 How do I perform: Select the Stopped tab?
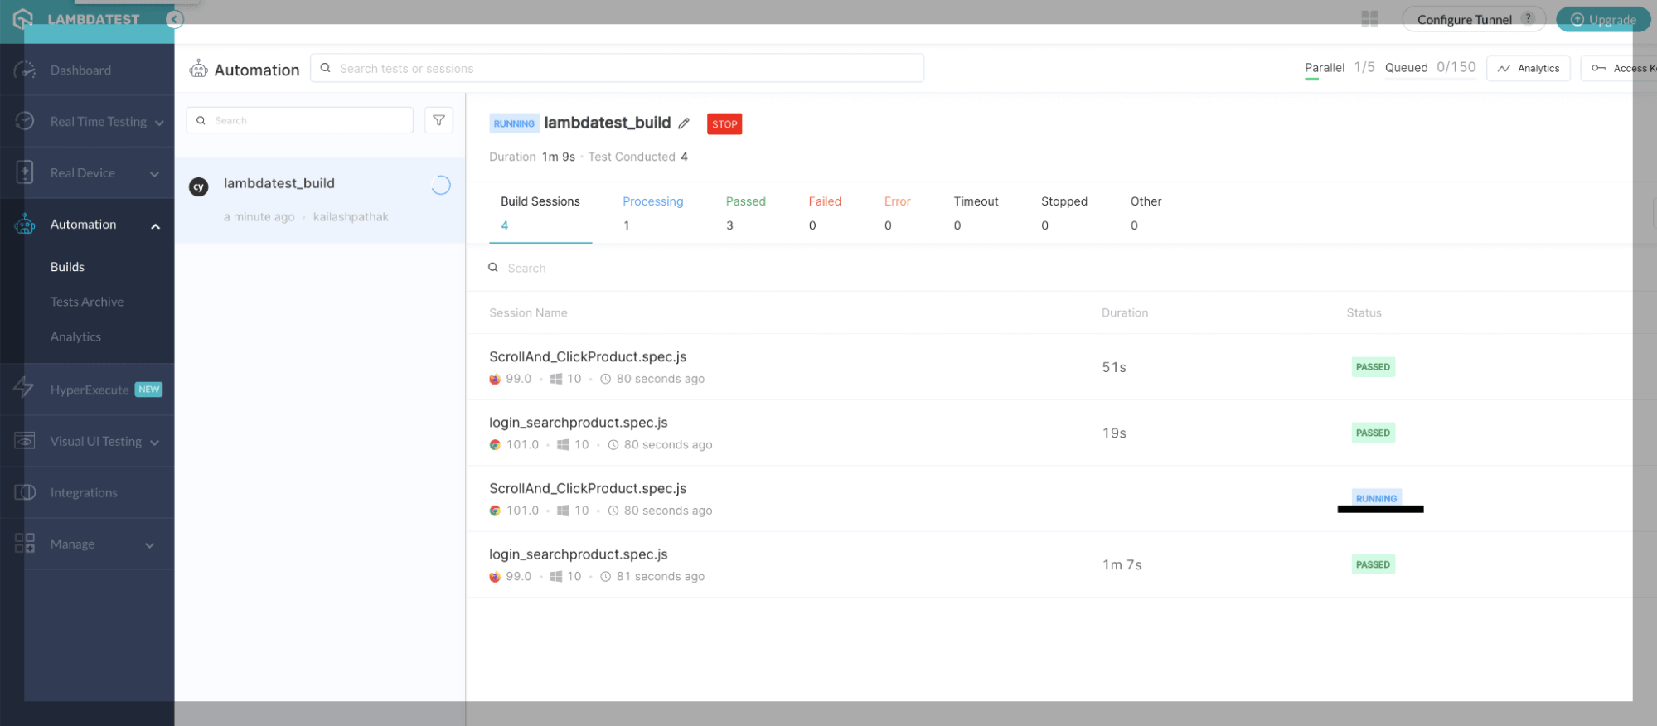pyautogui.click(x=1064, y=213)
